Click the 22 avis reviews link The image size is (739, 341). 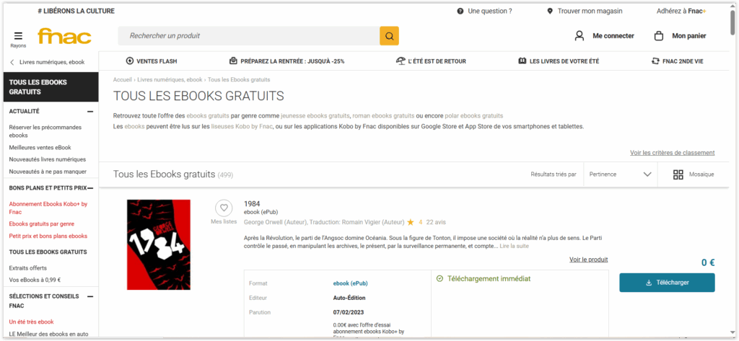point(436,222)
